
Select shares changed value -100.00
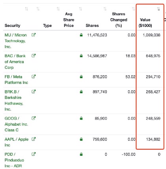coord(128,154)
